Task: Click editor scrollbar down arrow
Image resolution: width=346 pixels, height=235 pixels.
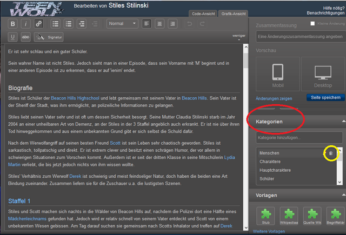Action: point(246,228)
